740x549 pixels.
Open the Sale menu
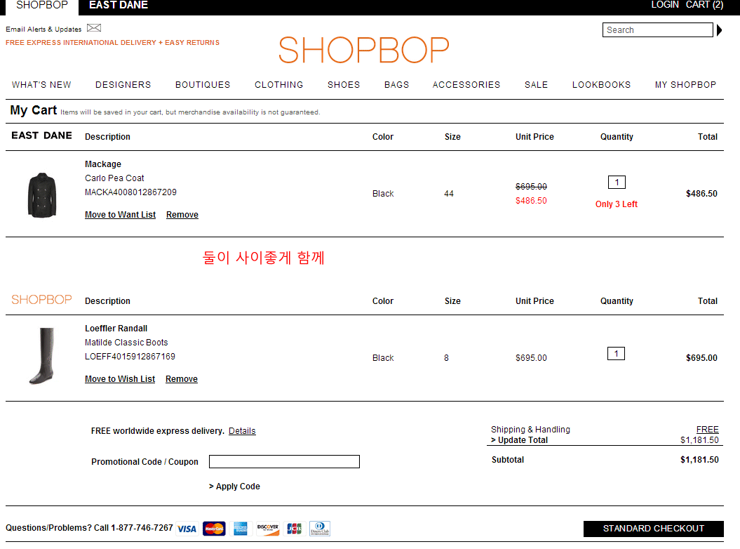click(536, 85)
